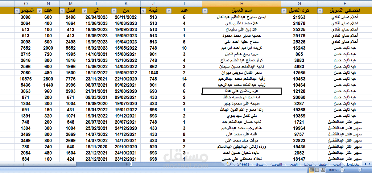
Task: Switch to the Sheet1 tab
Action: point(243,164)
